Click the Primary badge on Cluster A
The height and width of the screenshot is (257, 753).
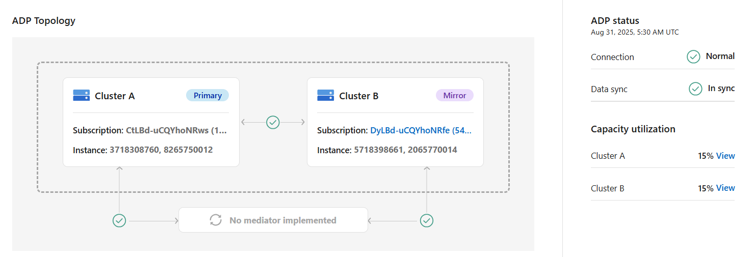click(x=207, y=95)
